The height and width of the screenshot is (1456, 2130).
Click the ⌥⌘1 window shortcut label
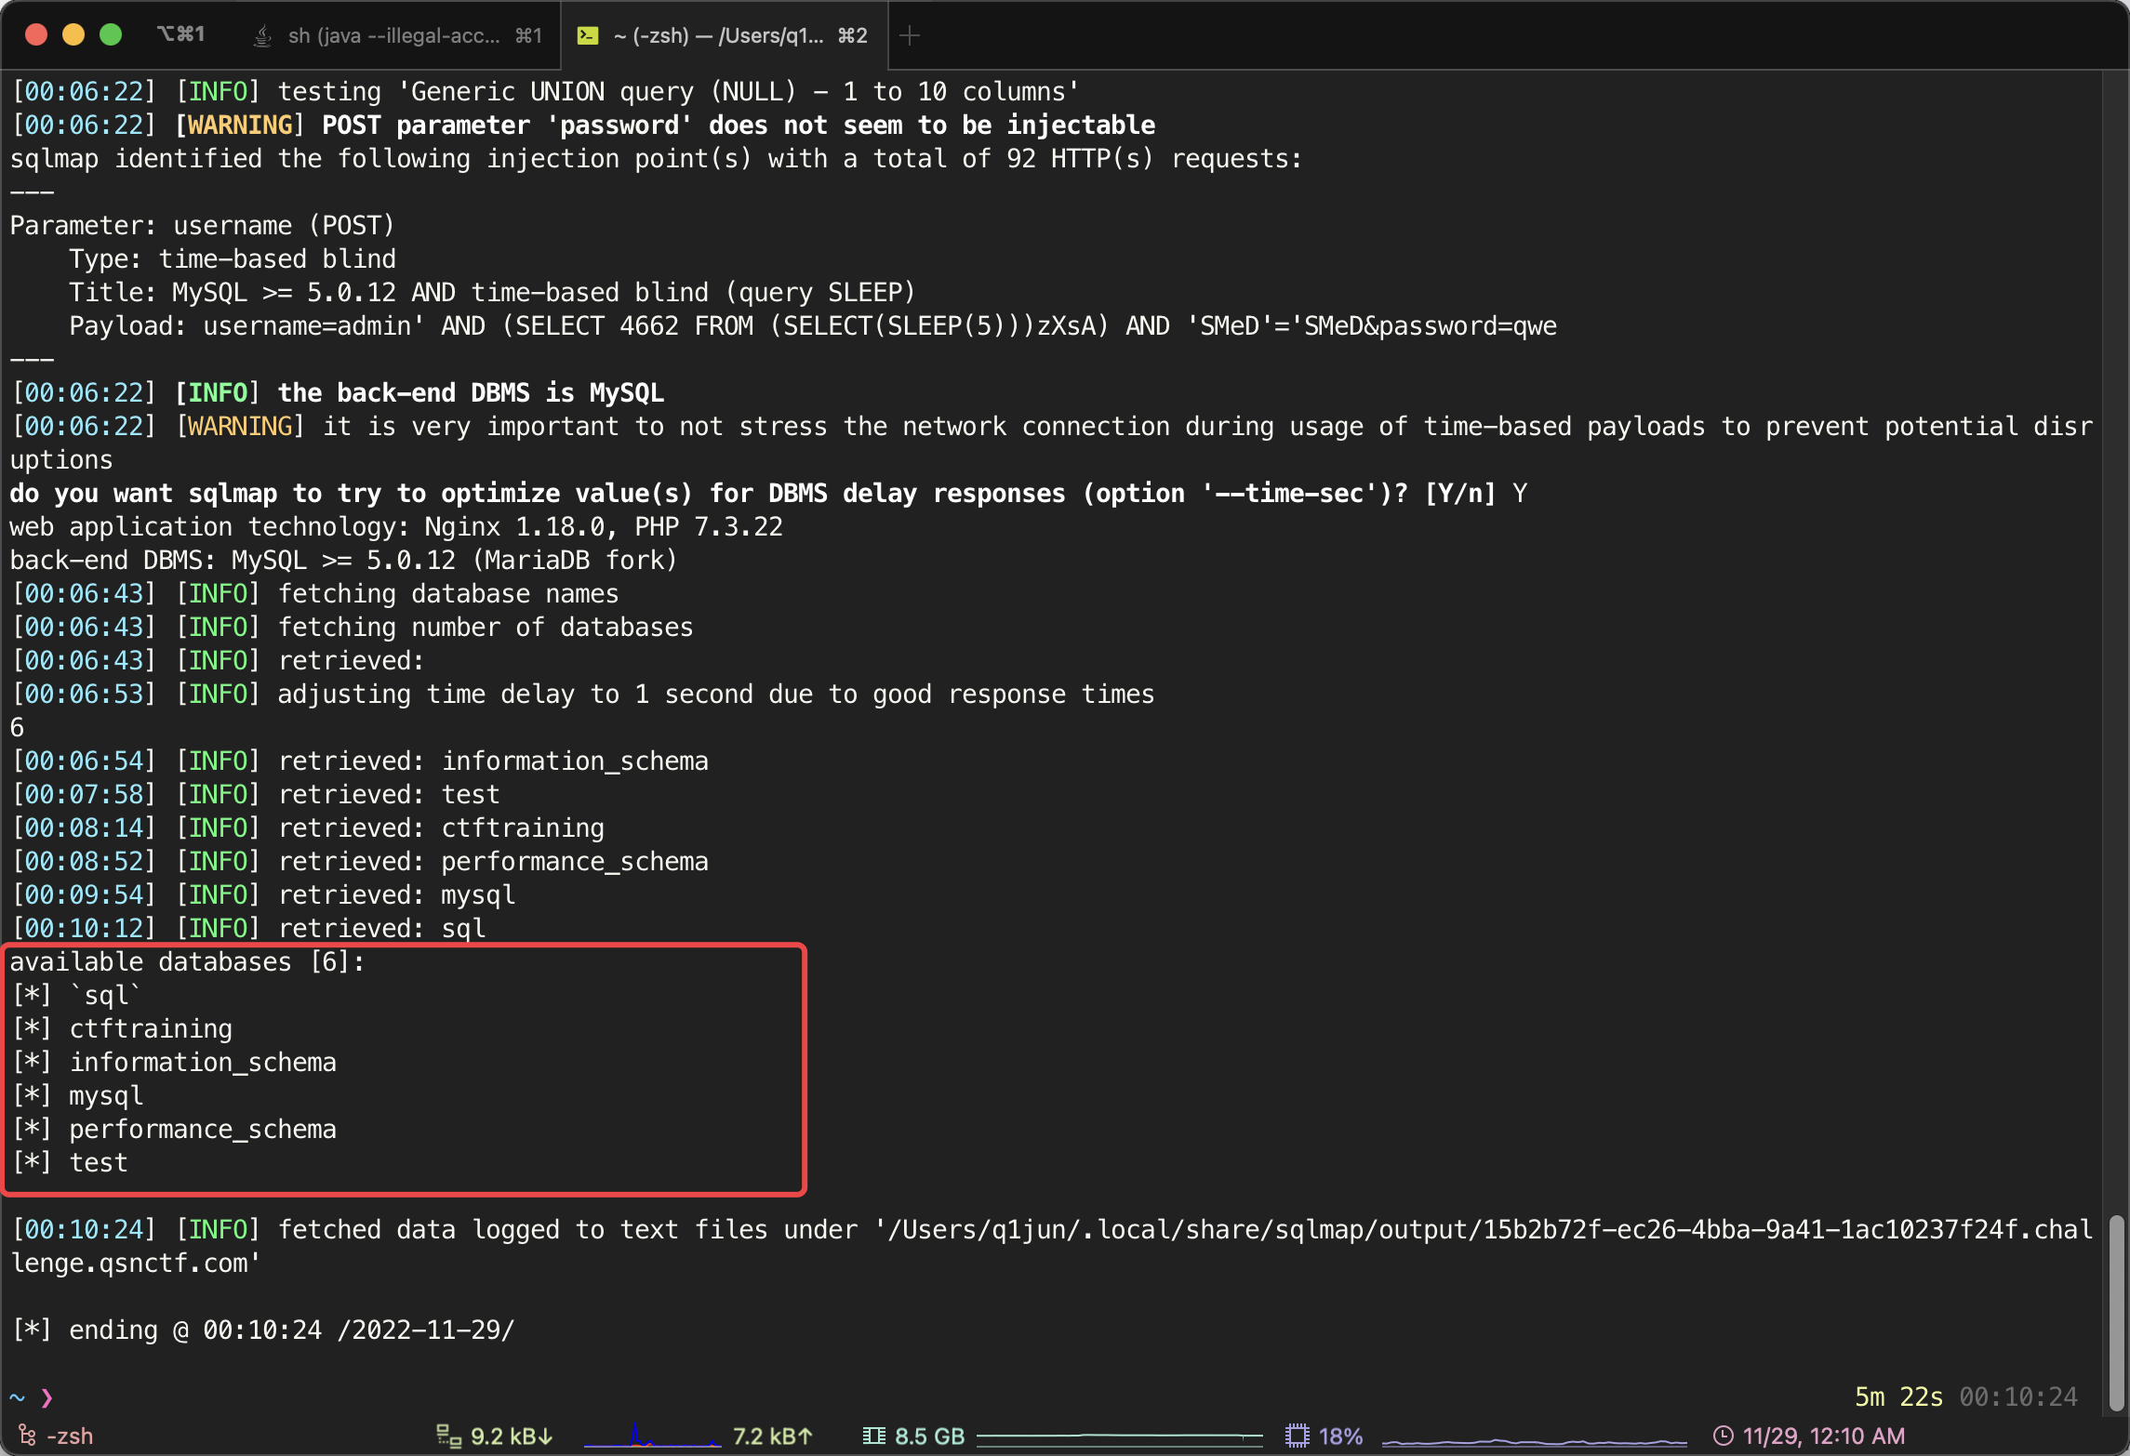pos(180,34)
